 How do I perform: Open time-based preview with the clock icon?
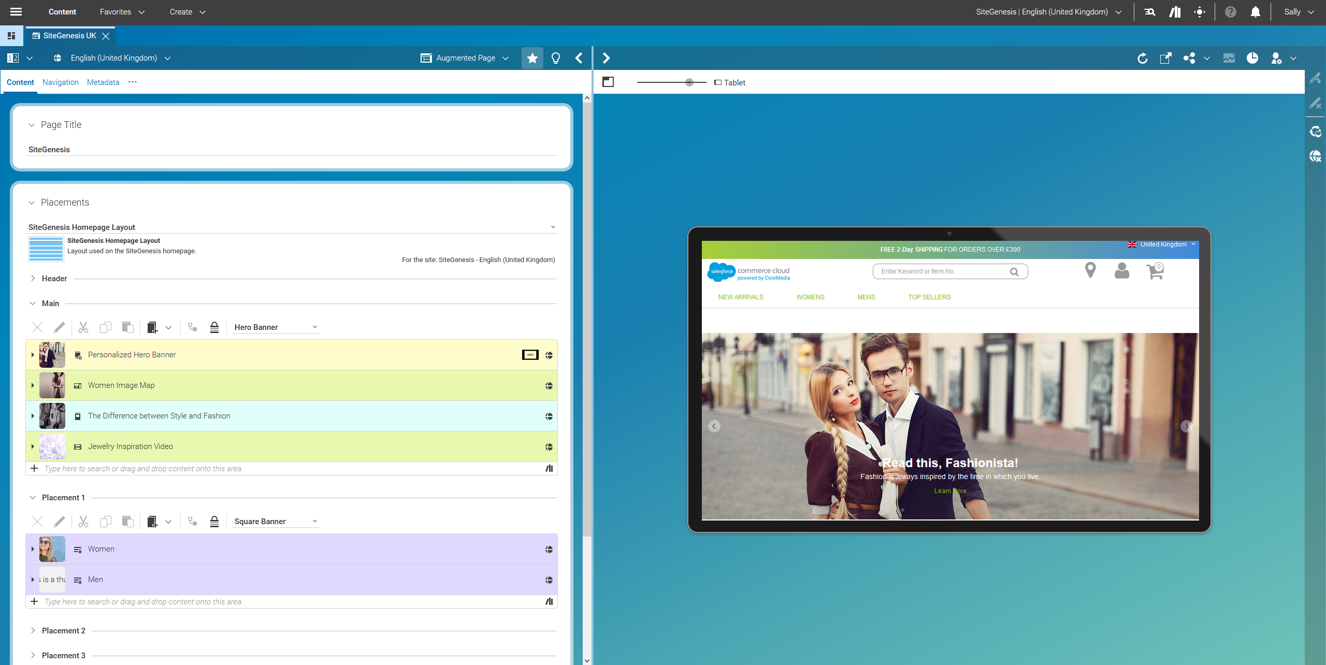[x=1253, y=58]
